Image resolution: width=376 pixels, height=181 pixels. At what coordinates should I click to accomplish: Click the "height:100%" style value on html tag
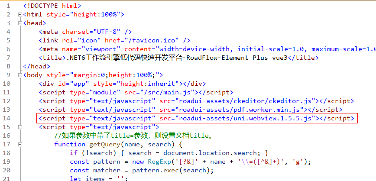pos(95,14)
